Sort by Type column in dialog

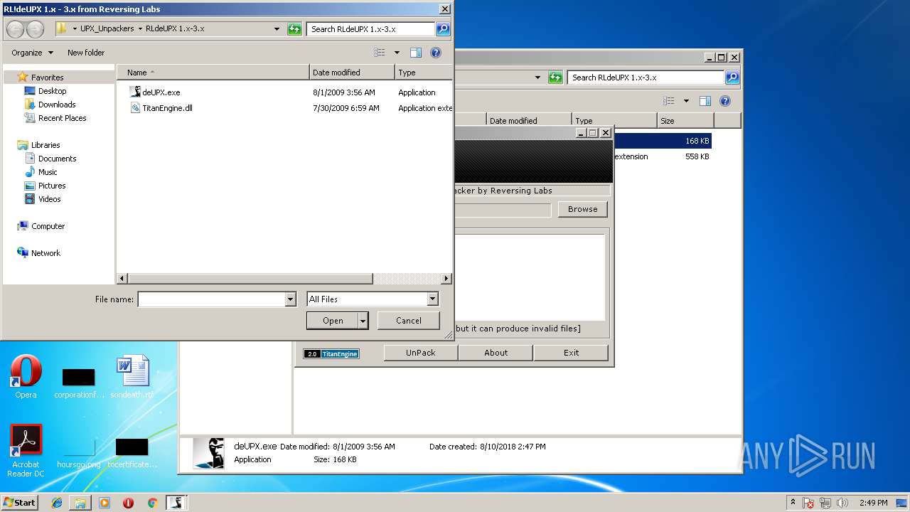(x=424, y=73)
